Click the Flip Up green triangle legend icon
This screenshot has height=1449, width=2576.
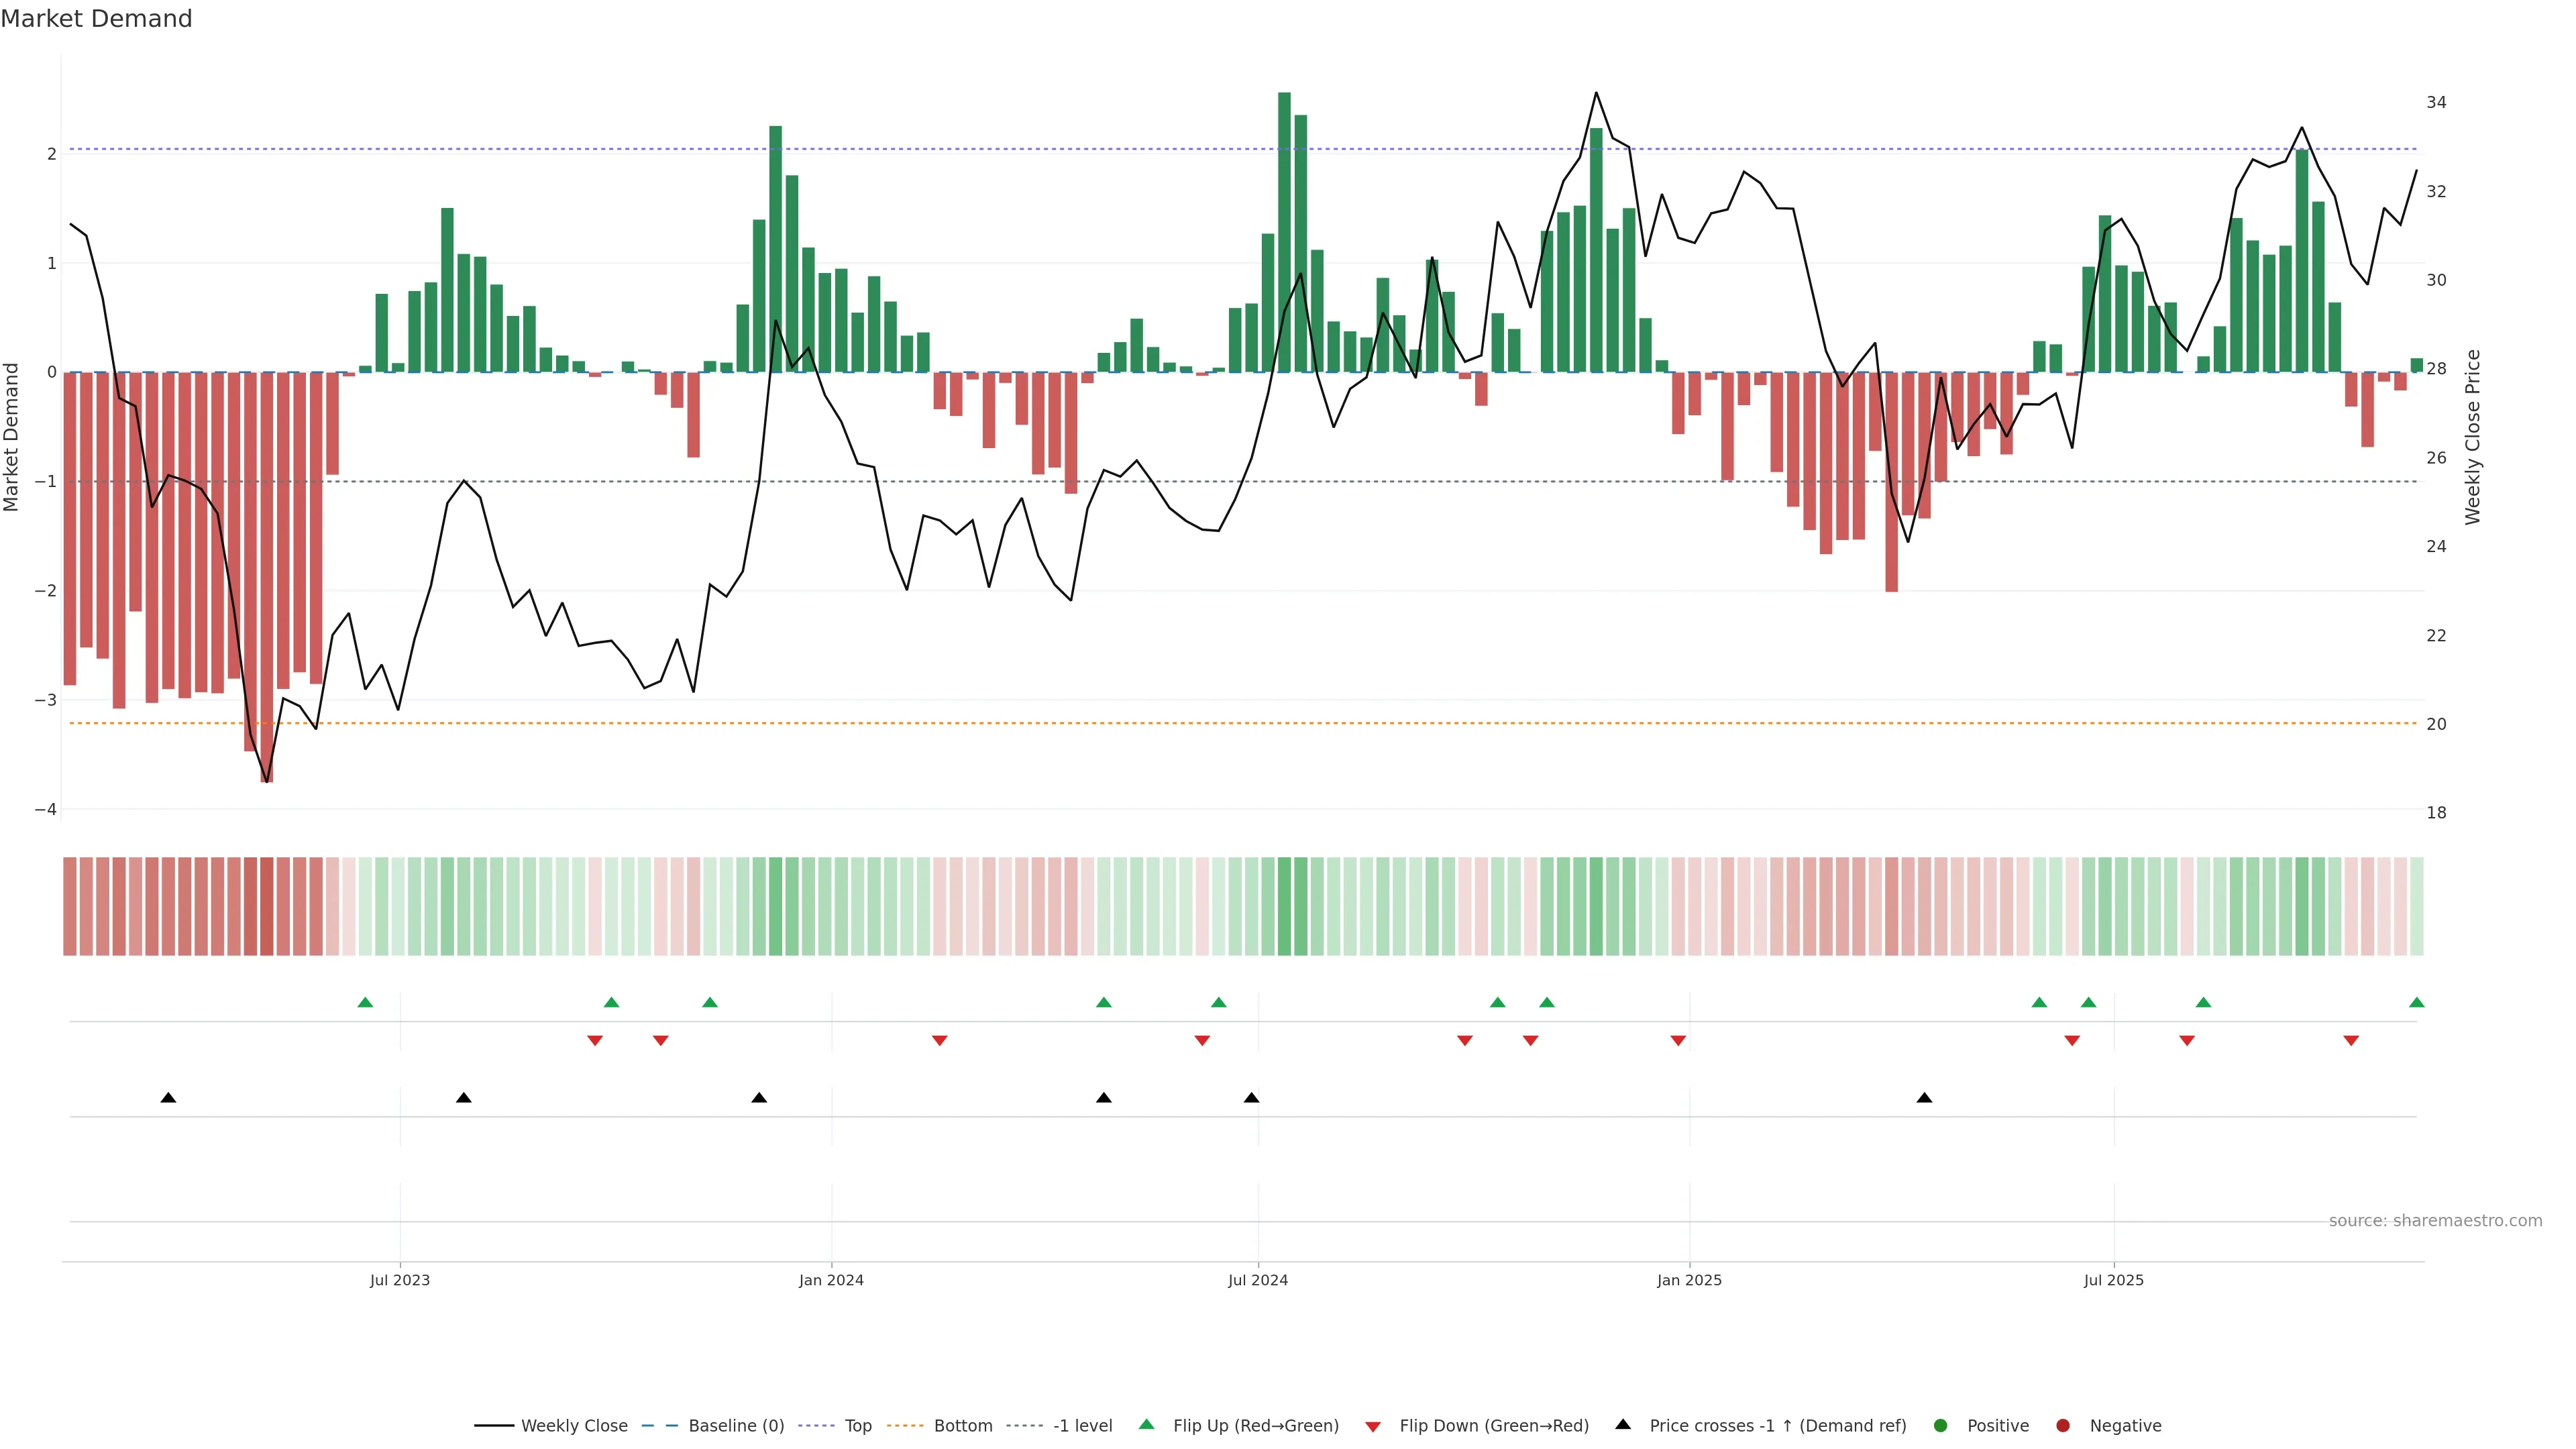coord(1146,1424)
